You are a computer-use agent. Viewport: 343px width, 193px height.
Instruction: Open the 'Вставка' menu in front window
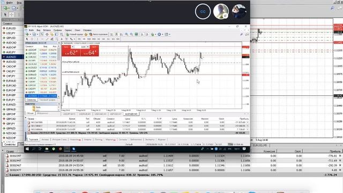47,30
